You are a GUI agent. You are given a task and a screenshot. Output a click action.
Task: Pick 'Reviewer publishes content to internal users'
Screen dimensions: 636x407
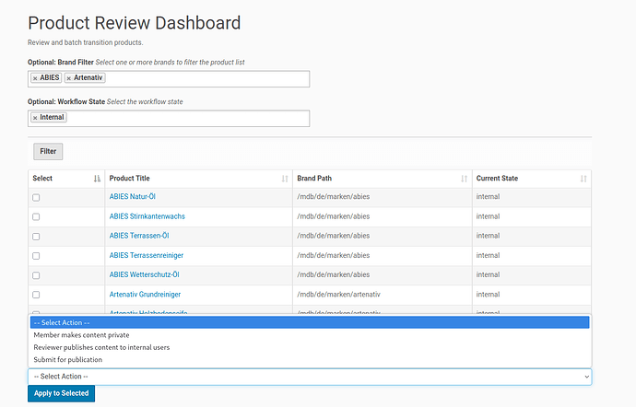tap(310, 347)
